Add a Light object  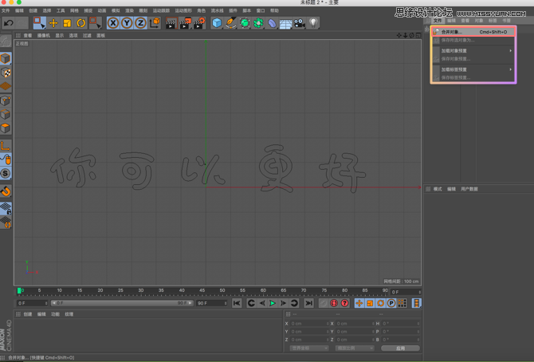(x=313, y=23)
